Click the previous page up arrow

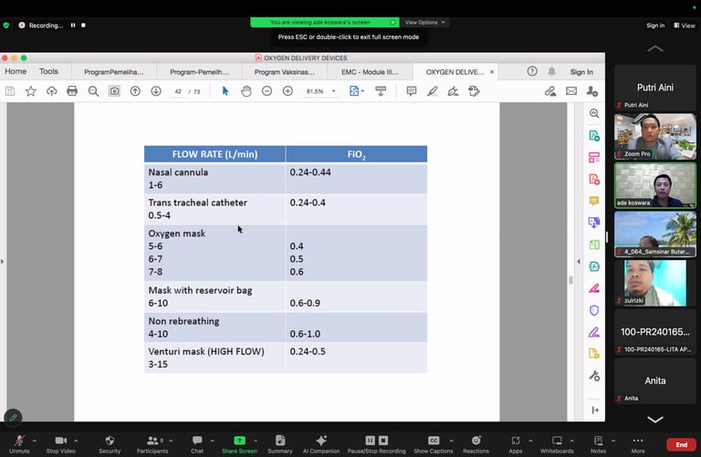pyautogui.click(x=135, y=91)
